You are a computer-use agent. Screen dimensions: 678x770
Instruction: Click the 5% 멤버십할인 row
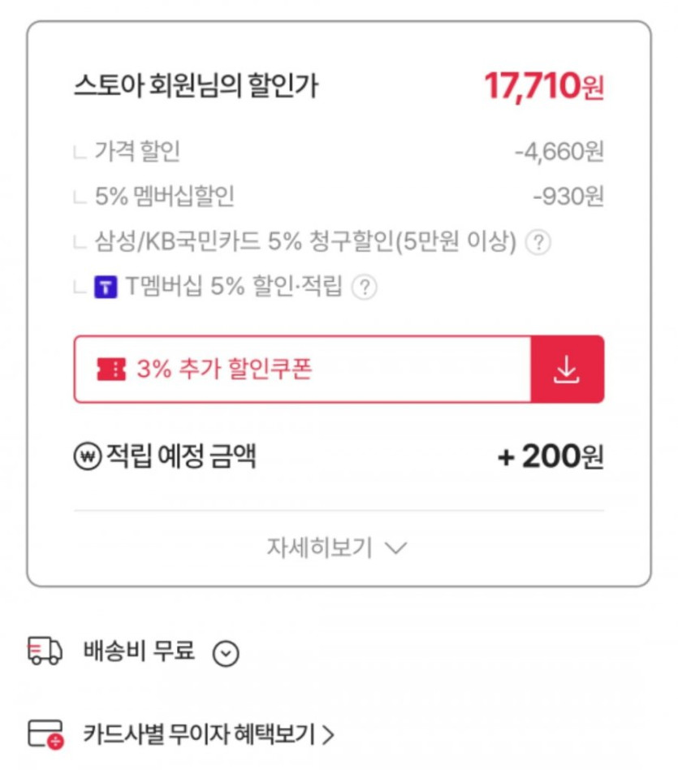pyautogui.click(x=165, y=197)
